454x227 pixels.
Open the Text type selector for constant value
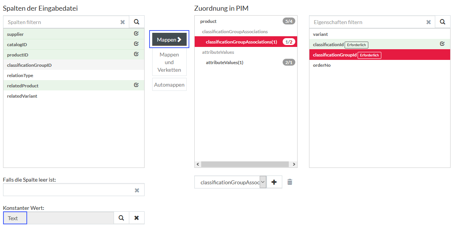click(x=15, y=218)
